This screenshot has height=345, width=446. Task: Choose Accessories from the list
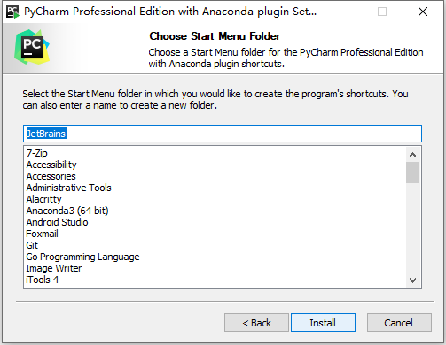51,176
